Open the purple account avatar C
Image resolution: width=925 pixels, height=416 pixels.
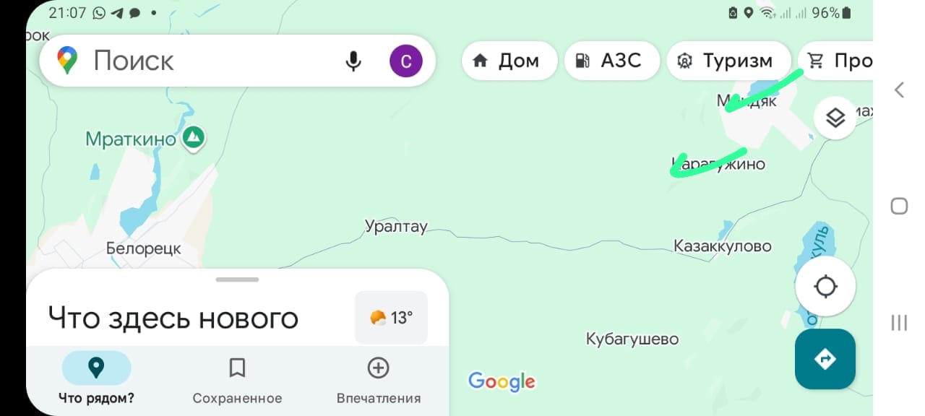pyautogui.click(x=405, y=61)
